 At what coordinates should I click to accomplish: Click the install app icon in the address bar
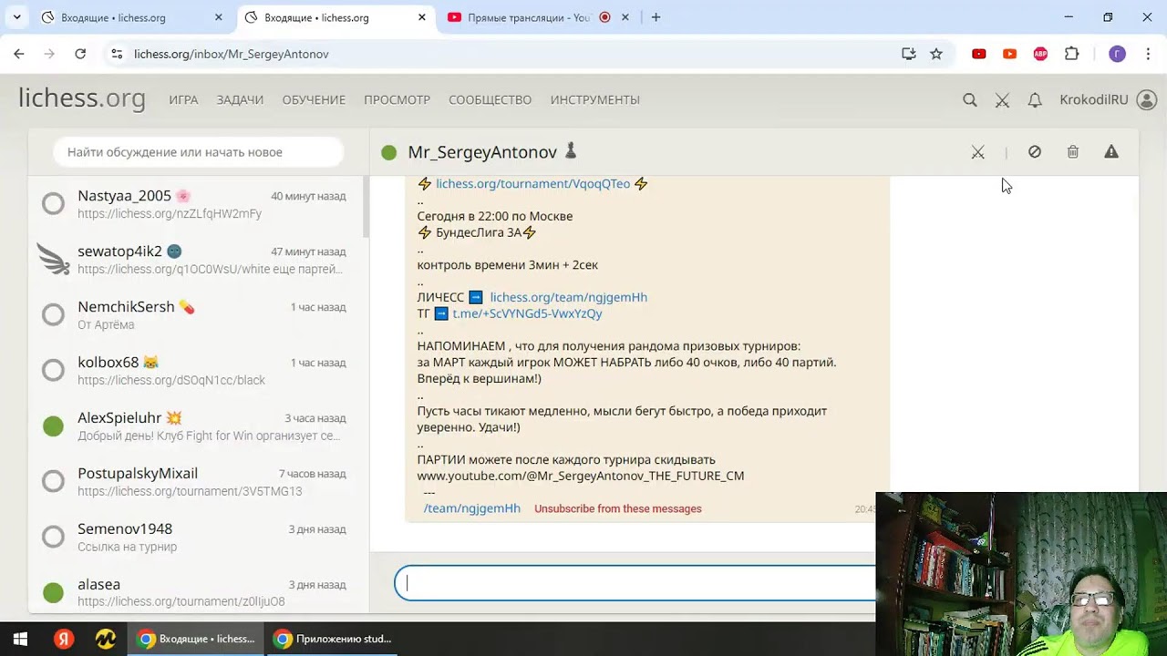[909, 55]
